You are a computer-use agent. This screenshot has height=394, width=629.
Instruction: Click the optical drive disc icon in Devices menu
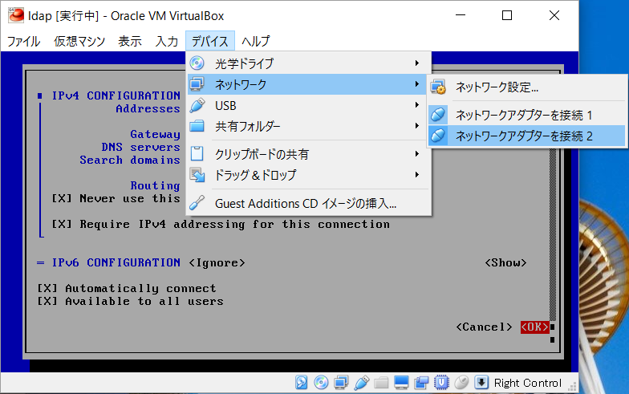197,63
